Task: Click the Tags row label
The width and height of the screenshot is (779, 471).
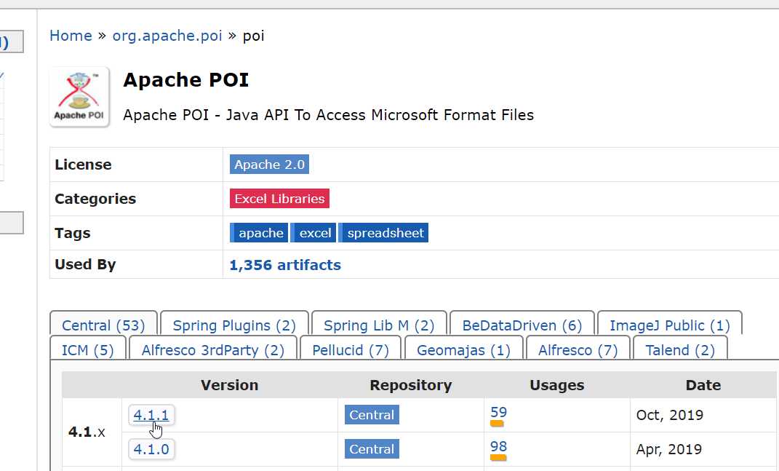Action: (73, 233)
